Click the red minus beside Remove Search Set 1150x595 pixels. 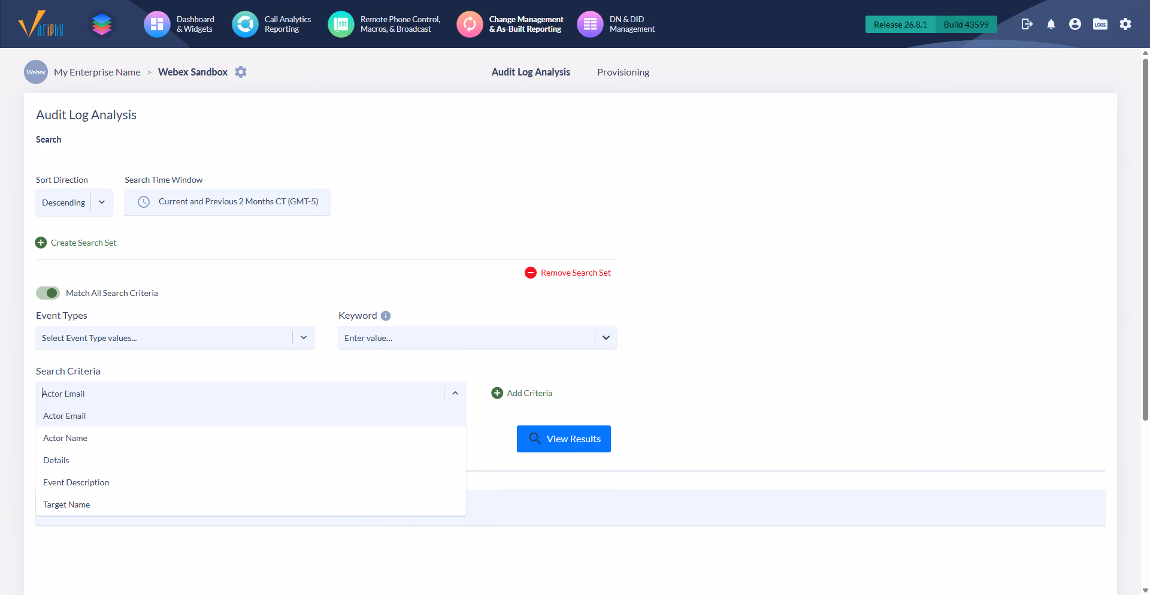[x=531, y=273]
